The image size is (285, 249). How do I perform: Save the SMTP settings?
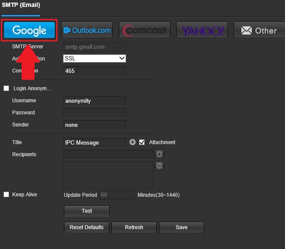pos(181,227)
